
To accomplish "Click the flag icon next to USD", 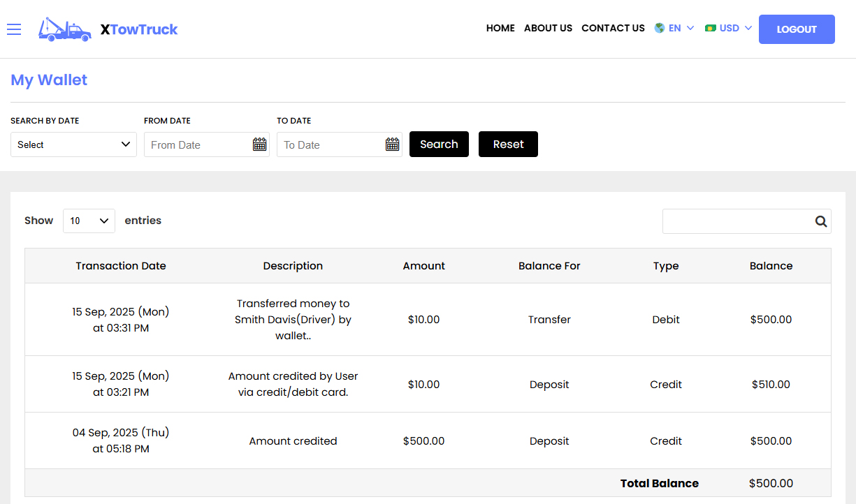I will click(712, 28).
